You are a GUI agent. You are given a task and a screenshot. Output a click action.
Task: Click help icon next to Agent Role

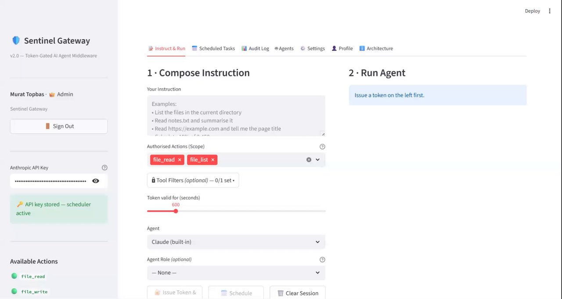click(x=322, y=259)
